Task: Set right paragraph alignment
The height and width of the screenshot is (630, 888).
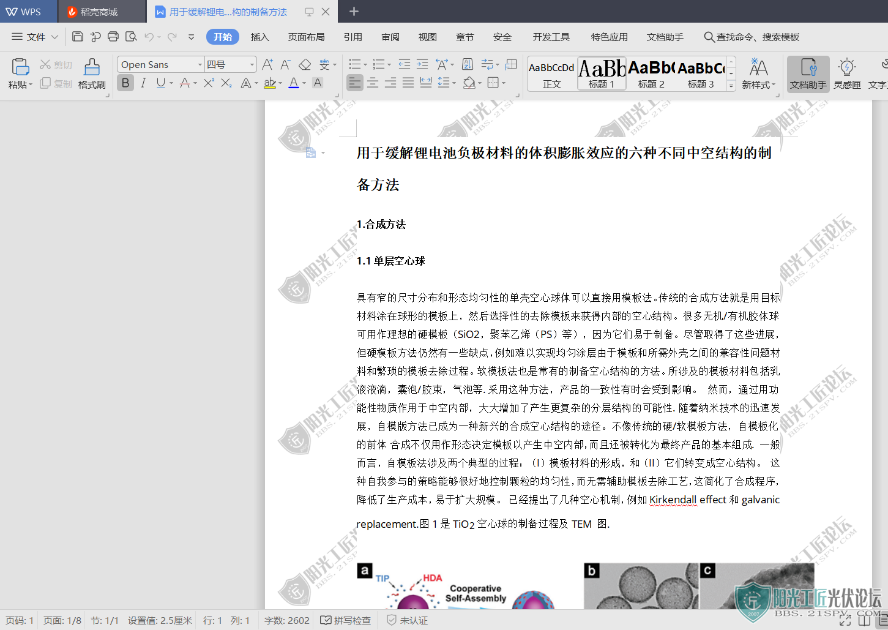Action: (x=390, y=83)
